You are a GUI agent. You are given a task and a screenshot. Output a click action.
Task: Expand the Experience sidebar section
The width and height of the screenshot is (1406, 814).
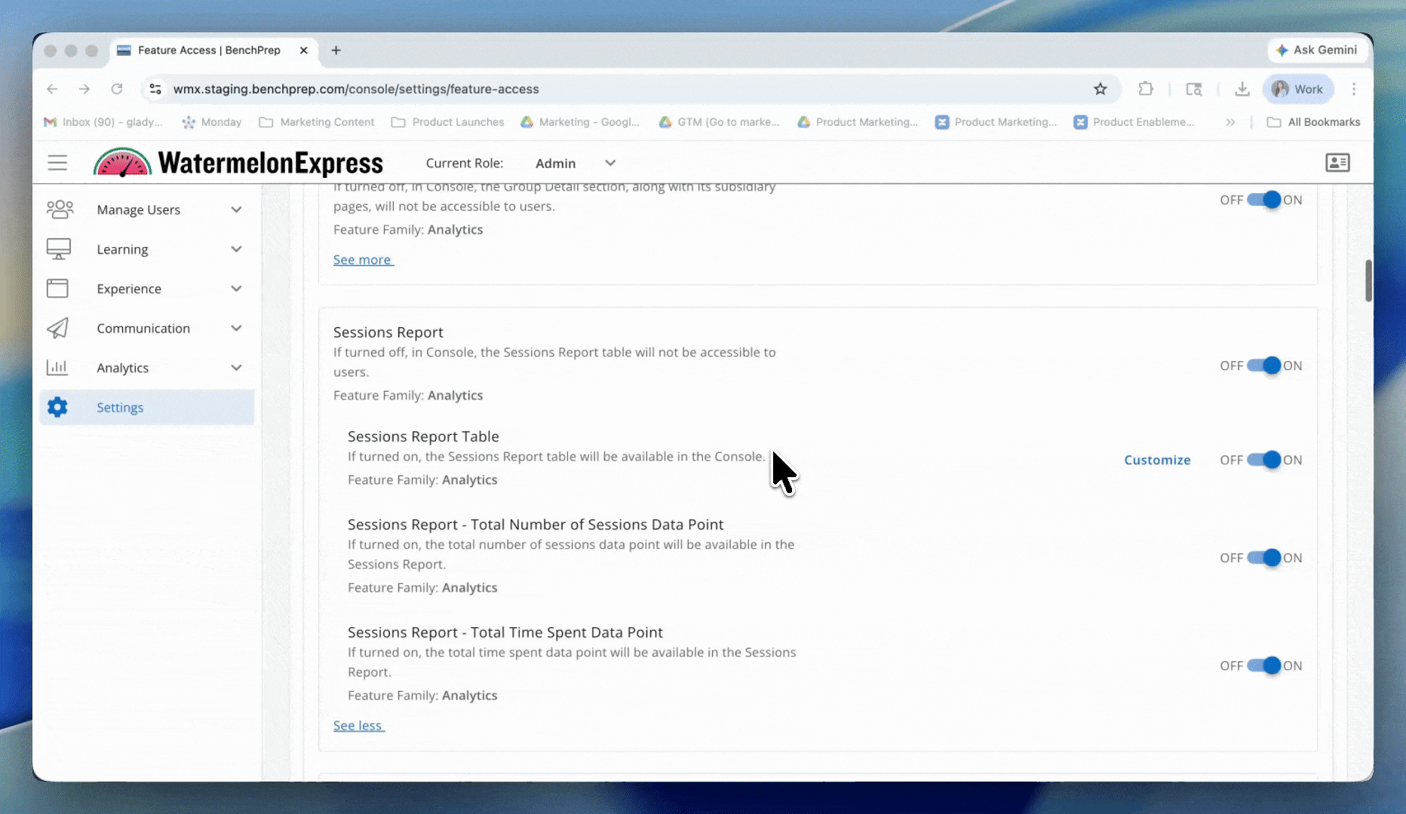click(x=236, y=289)
